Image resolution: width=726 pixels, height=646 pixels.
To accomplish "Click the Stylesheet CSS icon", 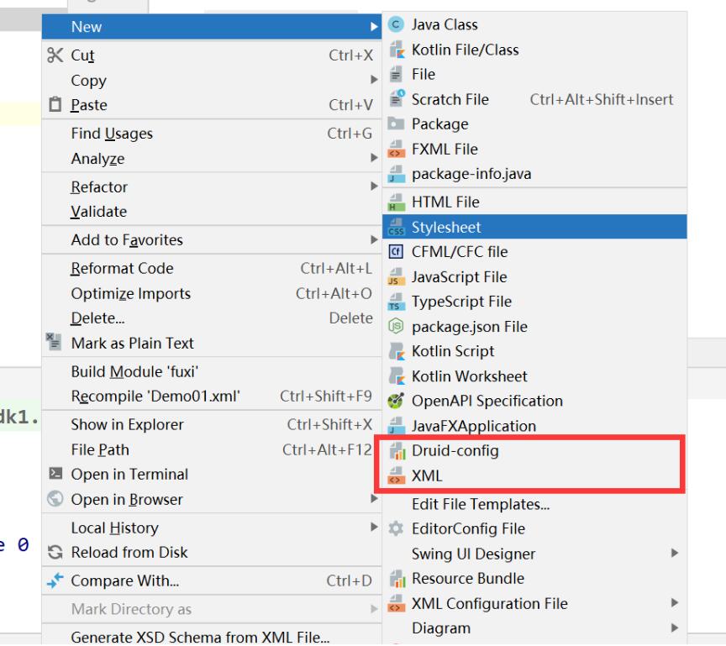I will coord(396,227).
